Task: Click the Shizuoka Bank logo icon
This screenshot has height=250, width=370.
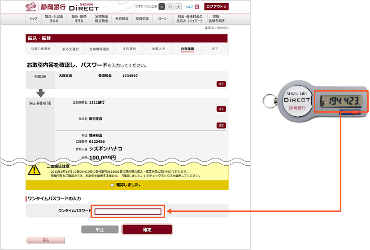Action: (31, 7)
